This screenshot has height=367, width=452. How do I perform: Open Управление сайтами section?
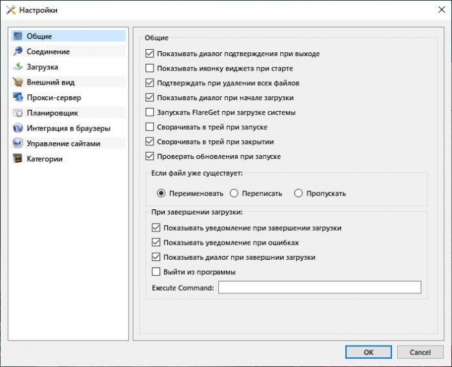click(x=68, y=143)
